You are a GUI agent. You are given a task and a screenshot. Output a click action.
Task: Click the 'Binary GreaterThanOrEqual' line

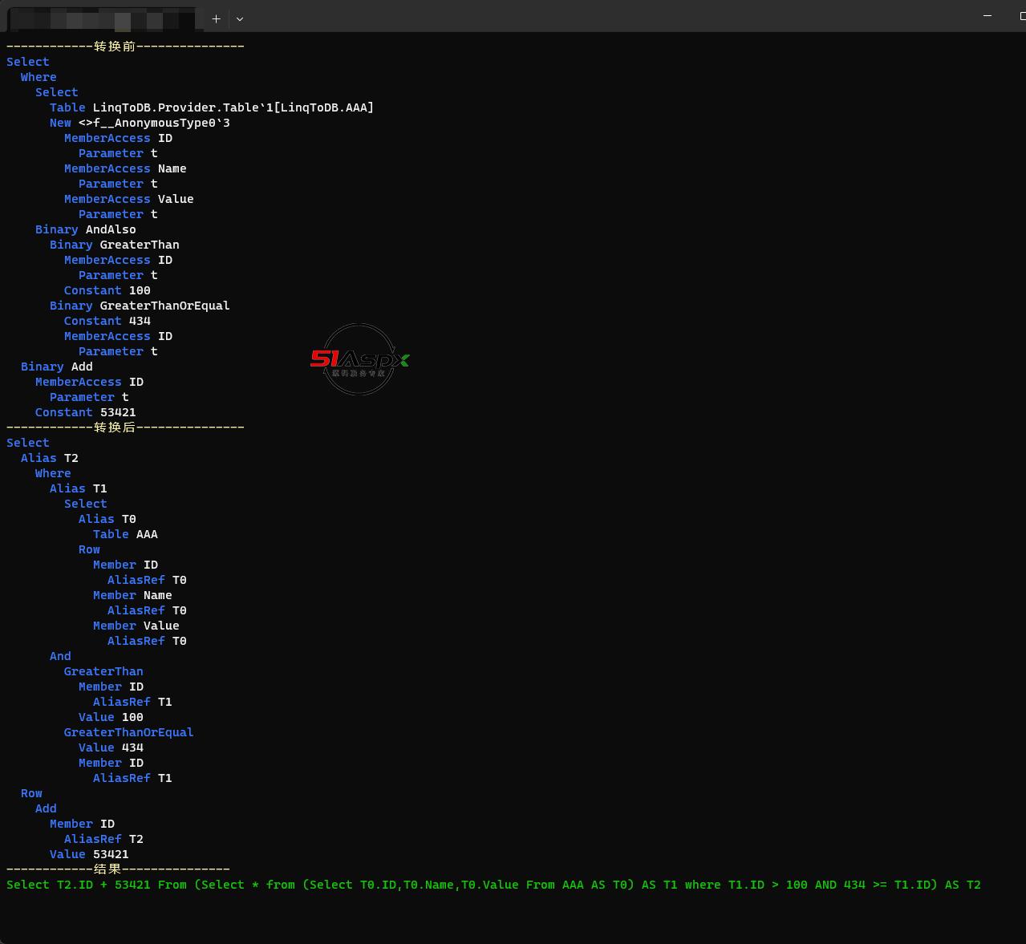(x=140, y=306)
